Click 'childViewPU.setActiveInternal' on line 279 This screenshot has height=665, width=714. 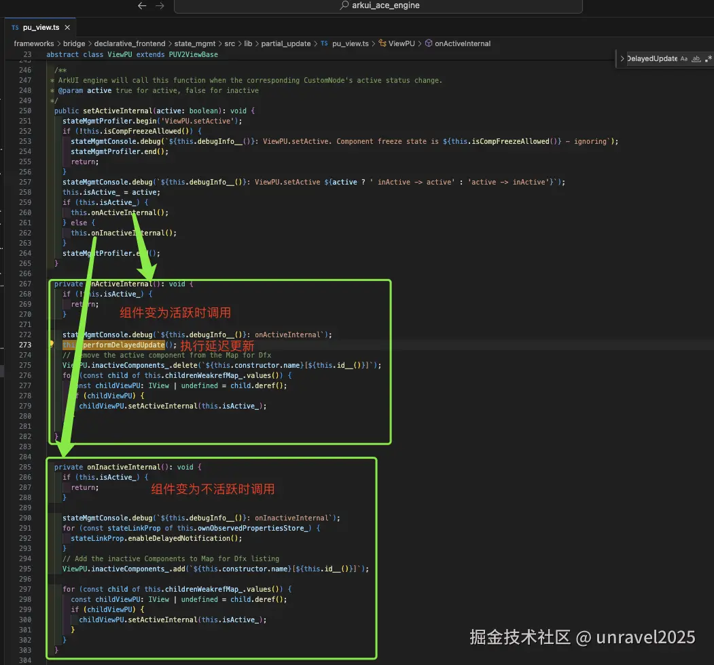173,406
